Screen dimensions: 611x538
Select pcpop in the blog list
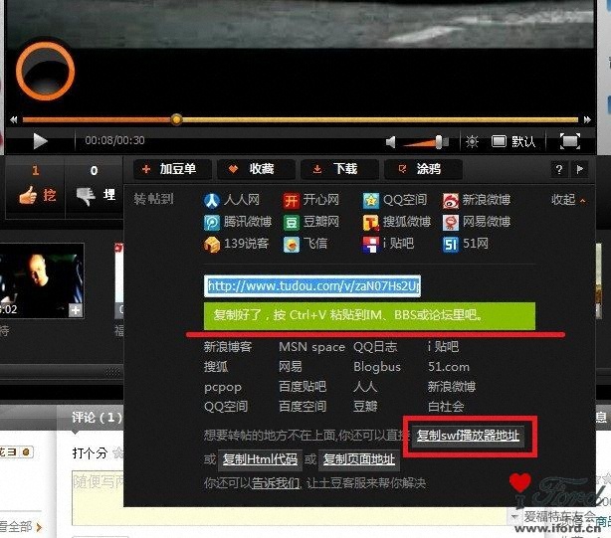[x=223, y=388]
